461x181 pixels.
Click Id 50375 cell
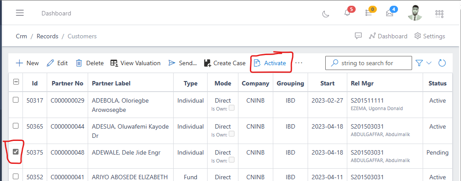point(35,152)
